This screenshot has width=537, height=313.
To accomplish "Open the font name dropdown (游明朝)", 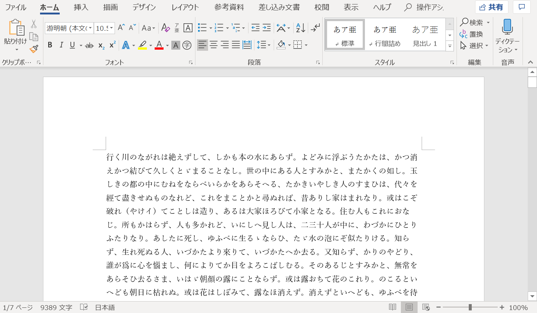I will pyautogui.click(x=90, y=28).
